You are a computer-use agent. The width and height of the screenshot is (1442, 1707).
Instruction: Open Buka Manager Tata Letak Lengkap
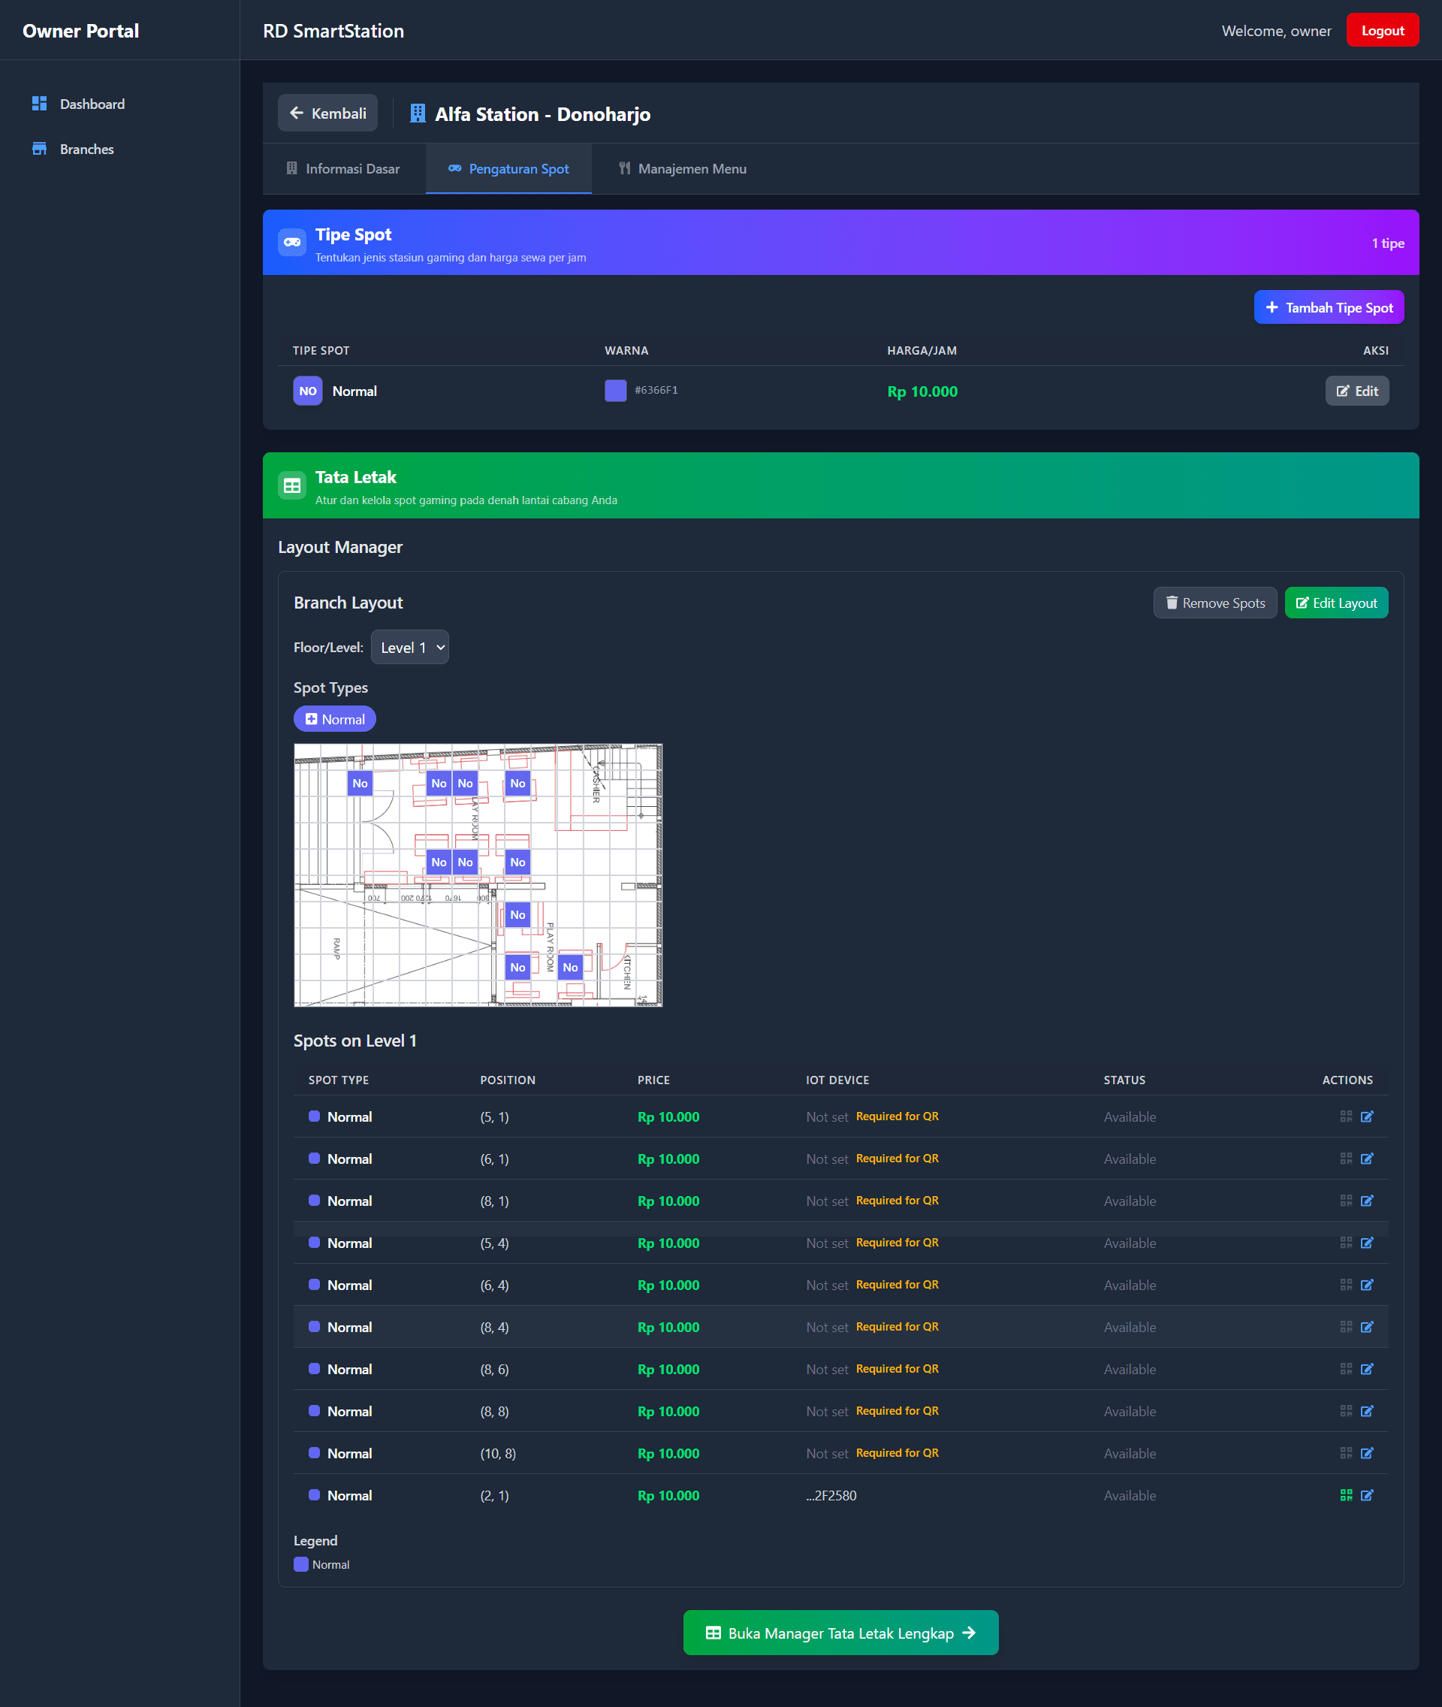point(840,1633)
